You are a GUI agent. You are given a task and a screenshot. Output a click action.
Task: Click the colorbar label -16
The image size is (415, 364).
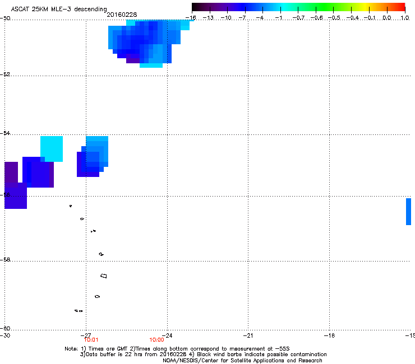[191, 18]
